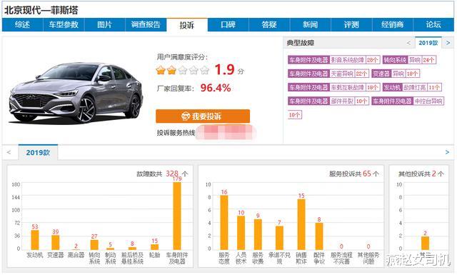Click the 1.9 satisfaction score
This screenshot has width=457, height=275.
(x=224, y=70)
